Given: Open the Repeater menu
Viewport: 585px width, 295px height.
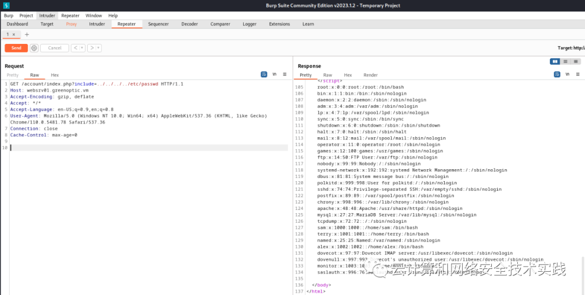Looking at the screenshot, I should (x=70, y=16).
